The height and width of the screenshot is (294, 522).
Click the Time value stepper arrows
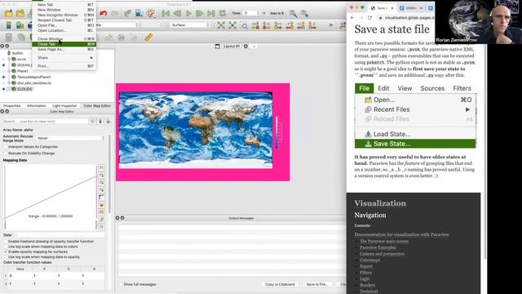click(258, 13)
